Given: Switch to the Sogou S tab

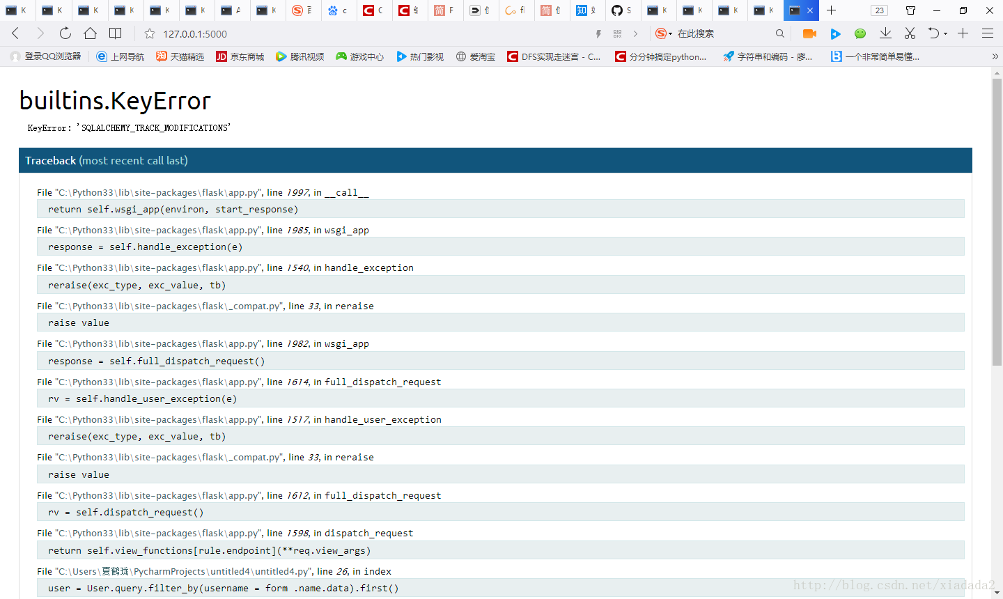Looking at the screenshot, I should tap(303, 10).
